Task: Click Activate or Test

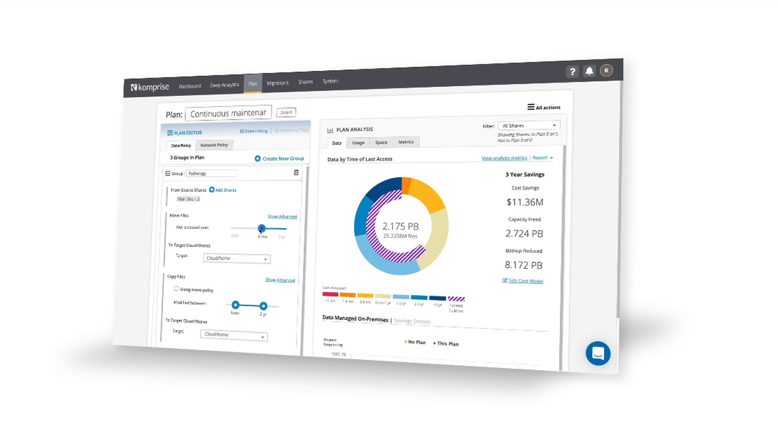Action: click(292, 130)
